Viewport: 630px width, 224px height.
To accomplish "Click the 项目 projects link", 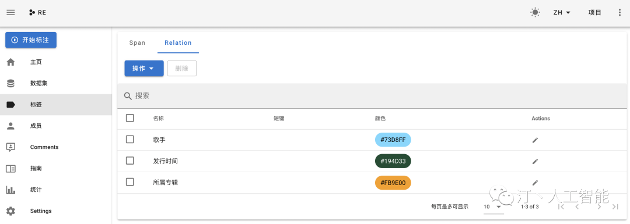I will 594,12.
